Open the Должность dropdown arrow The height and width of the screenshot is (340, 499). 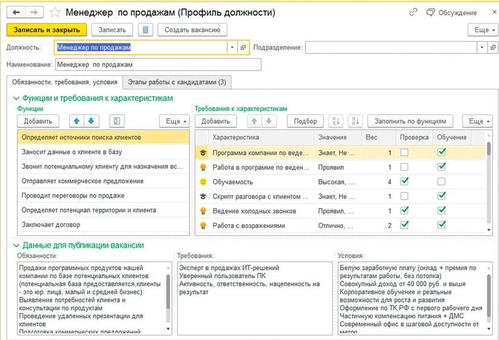[232, 47]
